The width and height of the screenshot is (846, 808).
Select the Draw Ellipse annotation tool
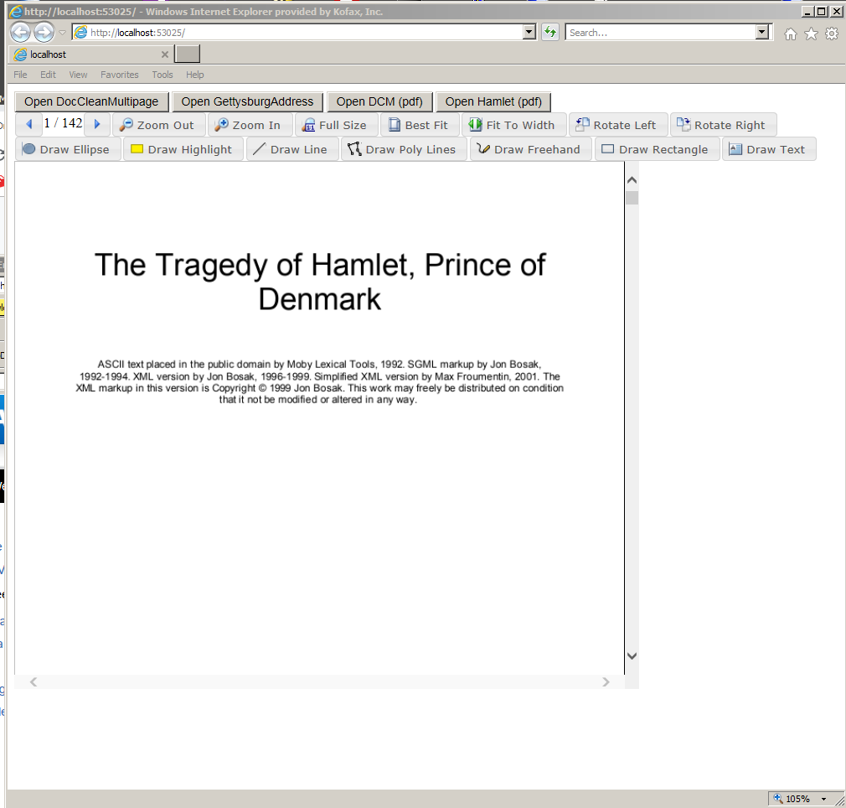point(66,149)
